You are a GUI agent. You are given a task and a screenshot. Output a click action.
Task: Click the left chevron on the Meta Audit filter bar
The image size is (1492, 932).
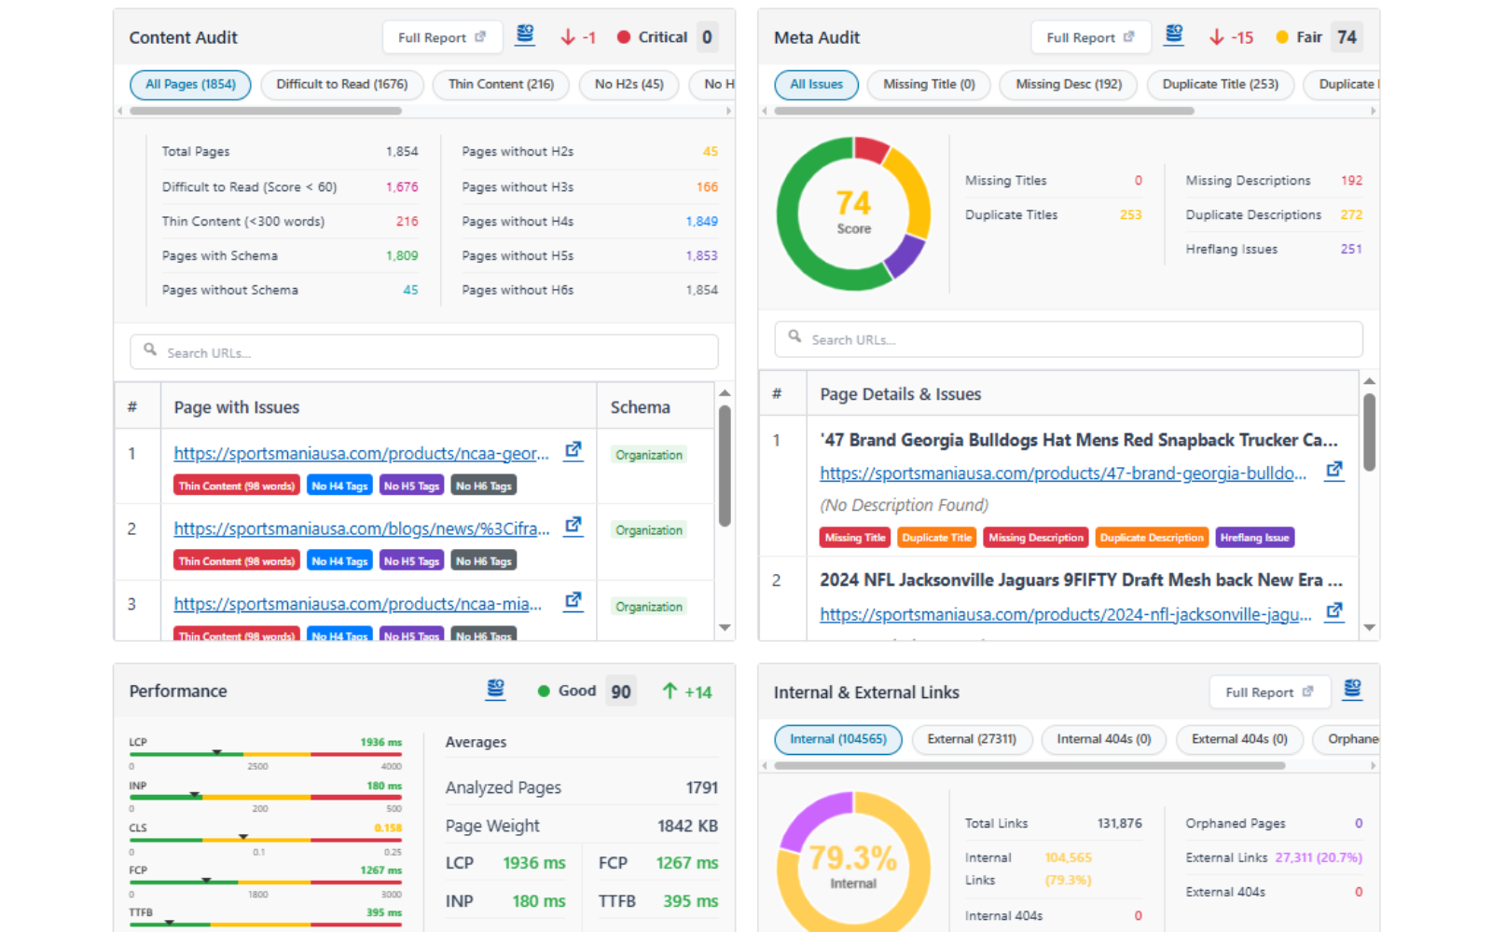point(767,110)
